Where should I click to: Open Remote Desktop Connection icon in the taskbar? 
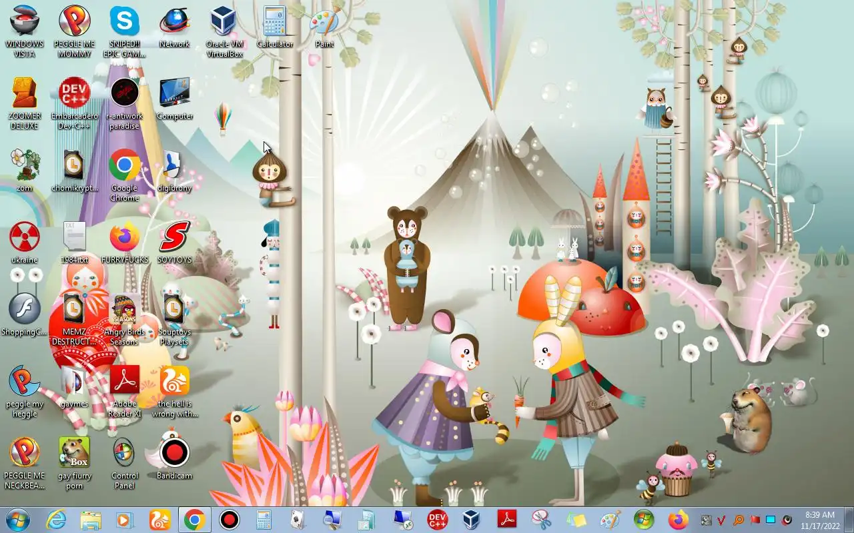(x=402, y=520)
